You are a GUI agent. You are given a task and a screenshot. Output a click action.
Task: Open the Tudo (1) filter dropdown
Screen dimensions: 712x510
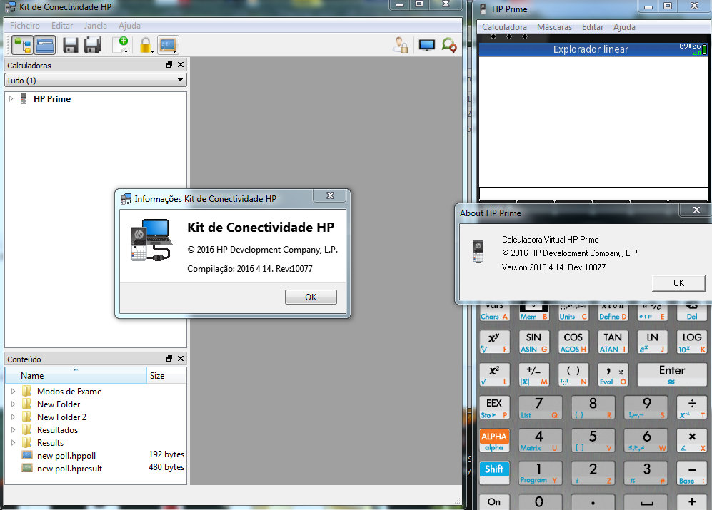96,81
